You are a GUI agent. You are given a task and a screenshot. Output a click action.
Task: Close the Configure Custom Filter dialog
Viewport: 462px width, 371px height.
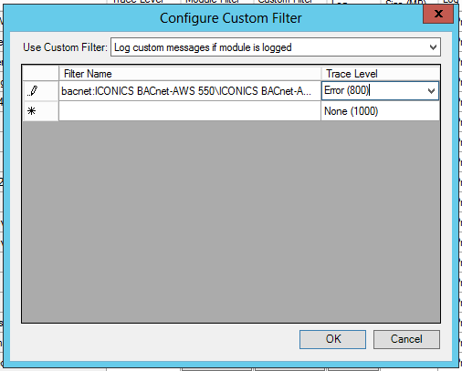tap(438, 14)
